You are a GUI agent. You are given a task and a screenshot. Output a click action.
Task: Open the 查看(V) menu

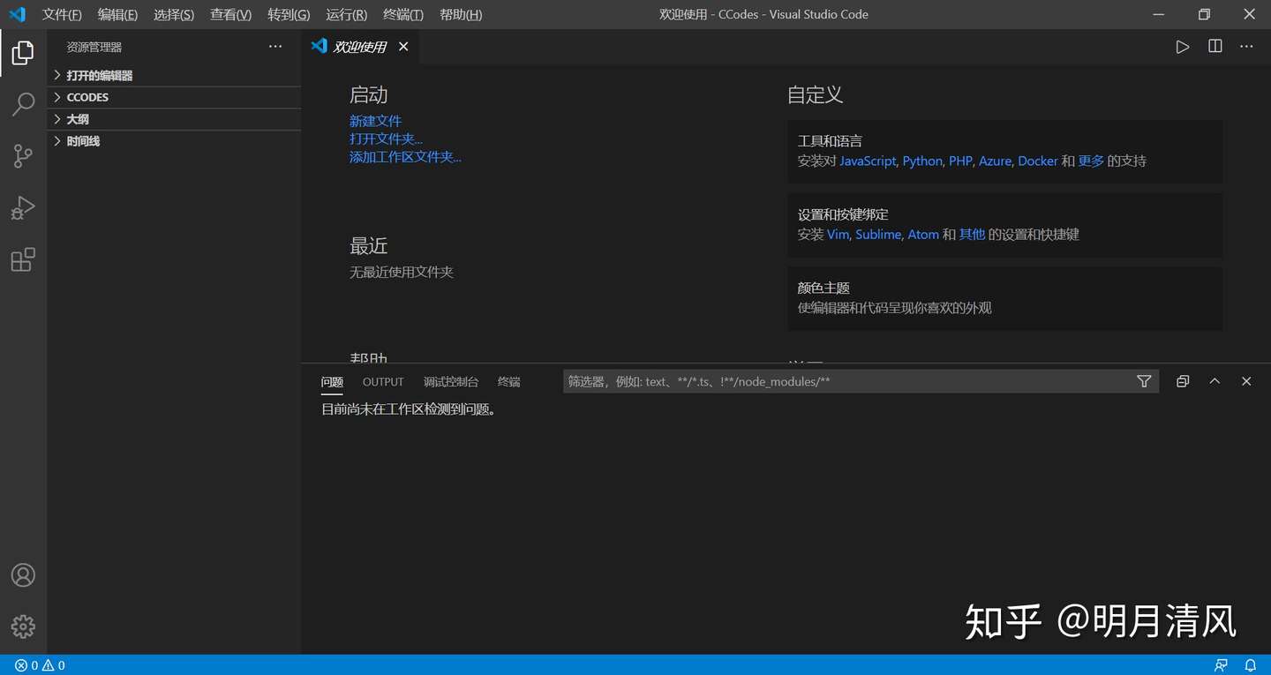click(230, 15)
